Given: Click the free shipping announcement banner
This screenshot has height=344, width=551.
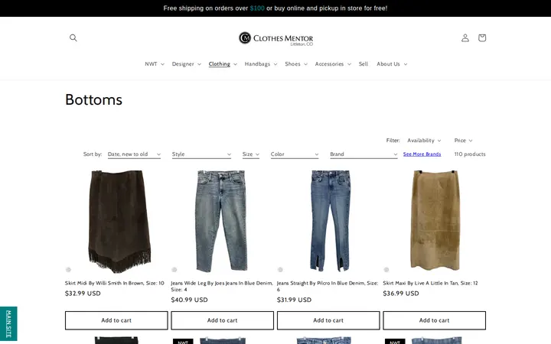Looking at the screenshot, I should pyautogui.click(x=275, y=8).
